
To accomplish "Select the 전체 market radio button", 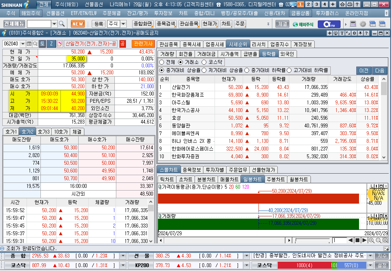I will 161,62.
